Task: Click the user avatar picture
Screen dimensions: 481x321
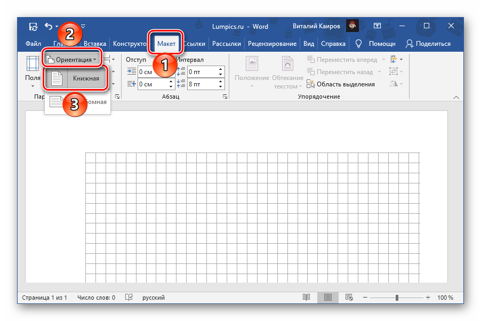Action: click(x=352, y=26)
